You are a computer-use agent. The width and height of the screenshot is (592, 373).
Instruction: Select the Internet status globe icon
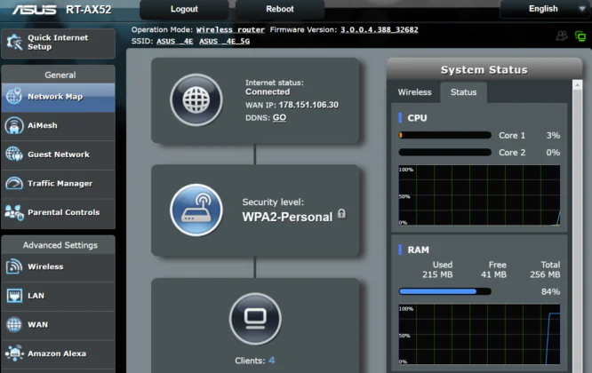196,100
